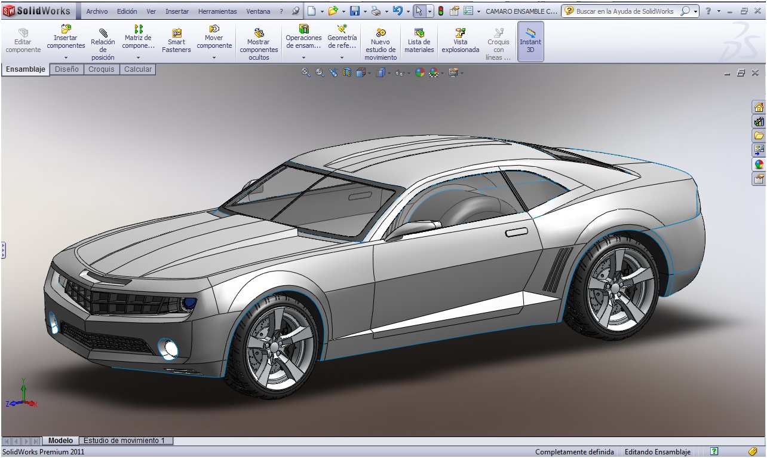This screenshot has width=767, height=458.
Task: Switch to Croquis tab
Action: (x=102, y=69)
